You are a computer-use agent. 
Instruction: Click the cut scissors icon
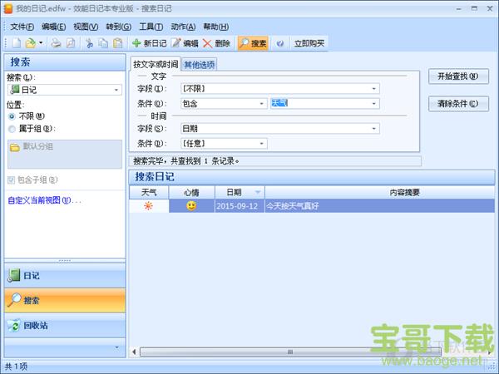[90, 43]
